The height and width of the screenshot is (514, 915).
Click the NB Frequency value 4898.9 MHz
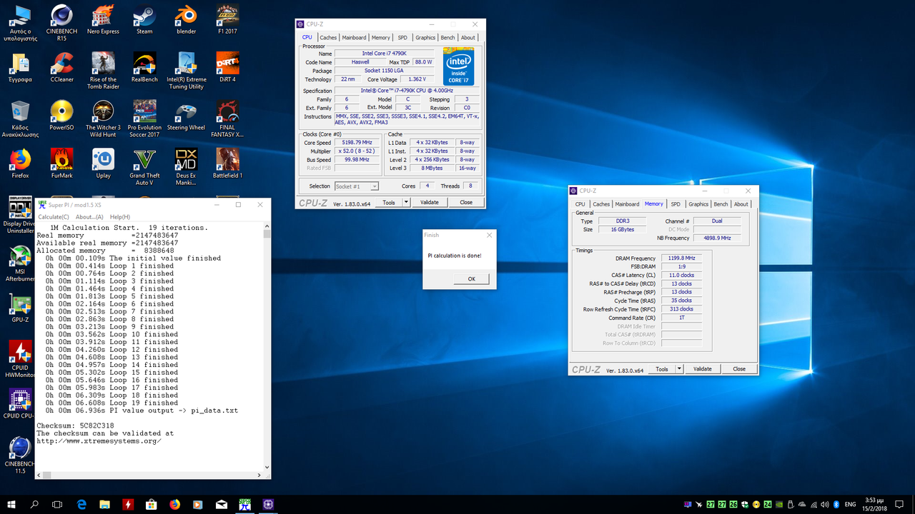click(x=717, y=238)
